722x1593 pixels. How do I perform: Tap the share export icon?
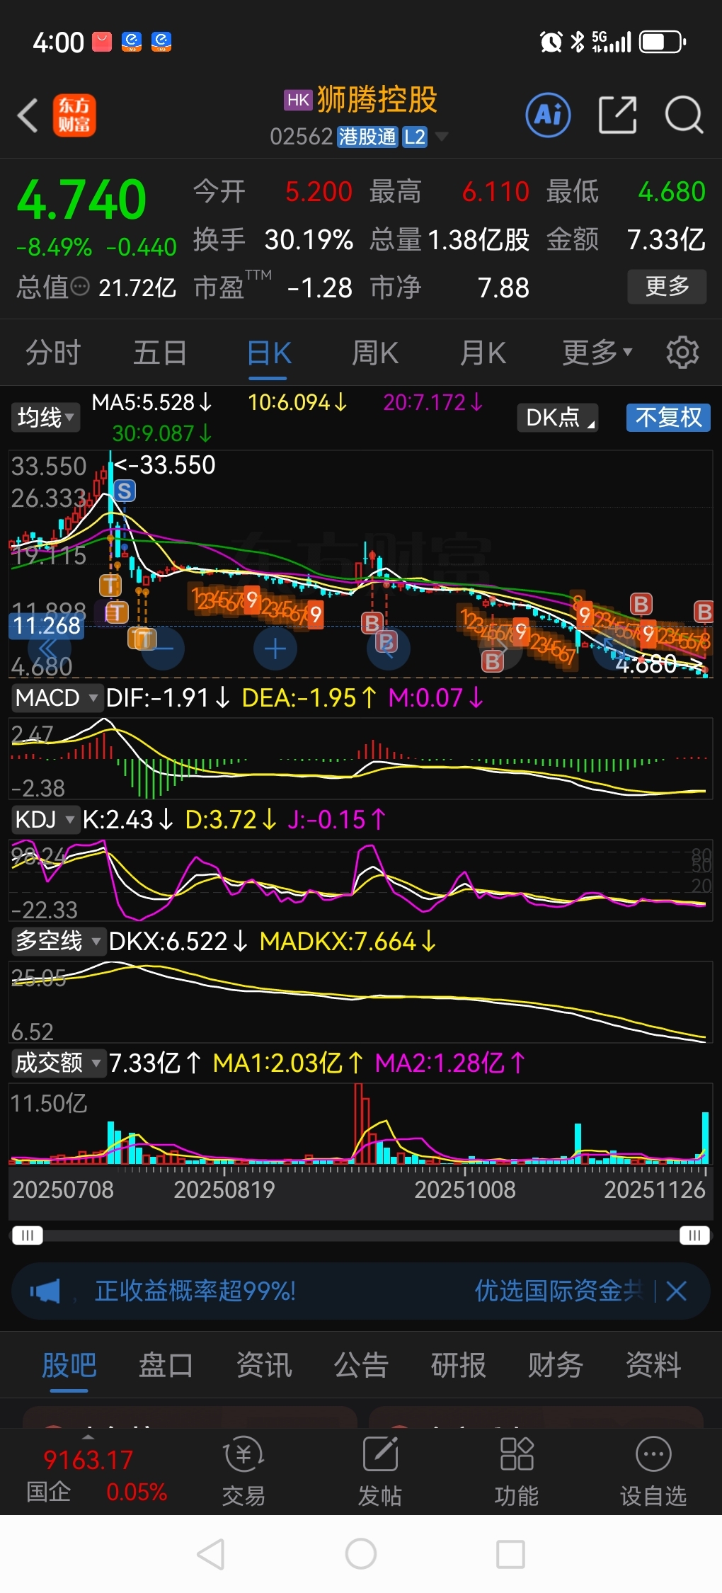click(617, 115)
